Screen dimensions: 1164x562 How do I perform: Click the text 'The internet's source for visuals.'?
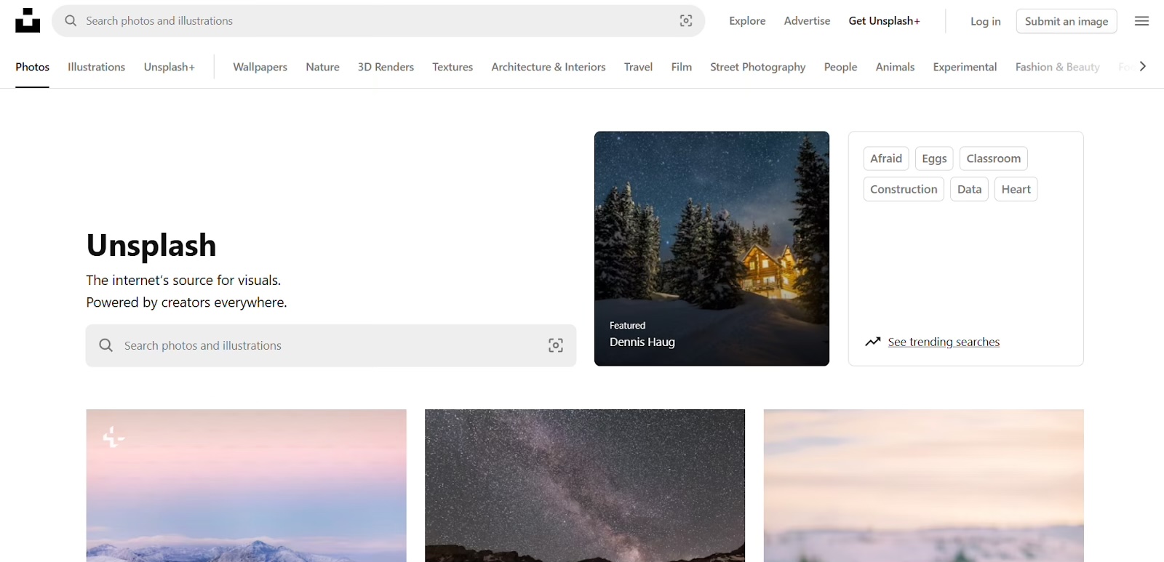point(183,280)
